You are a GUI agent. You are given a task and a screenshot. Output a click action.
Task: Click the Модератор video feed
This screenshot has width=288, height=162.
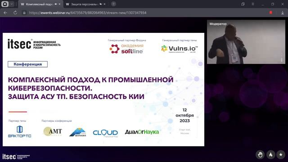tap(246, 42)
